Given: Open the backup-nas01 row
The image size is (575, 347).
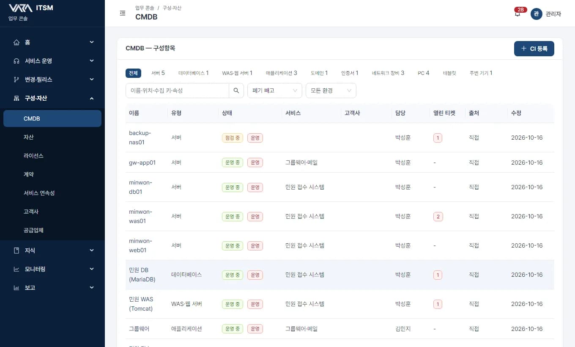Looking at the screenshot, I should (340, 138).
